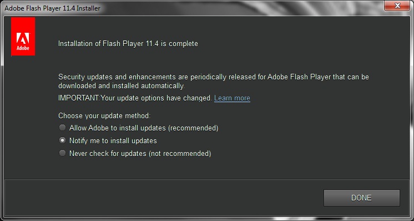
Task: Click the 'Choose your update method:' heading
Action: (x=104, y=116)
